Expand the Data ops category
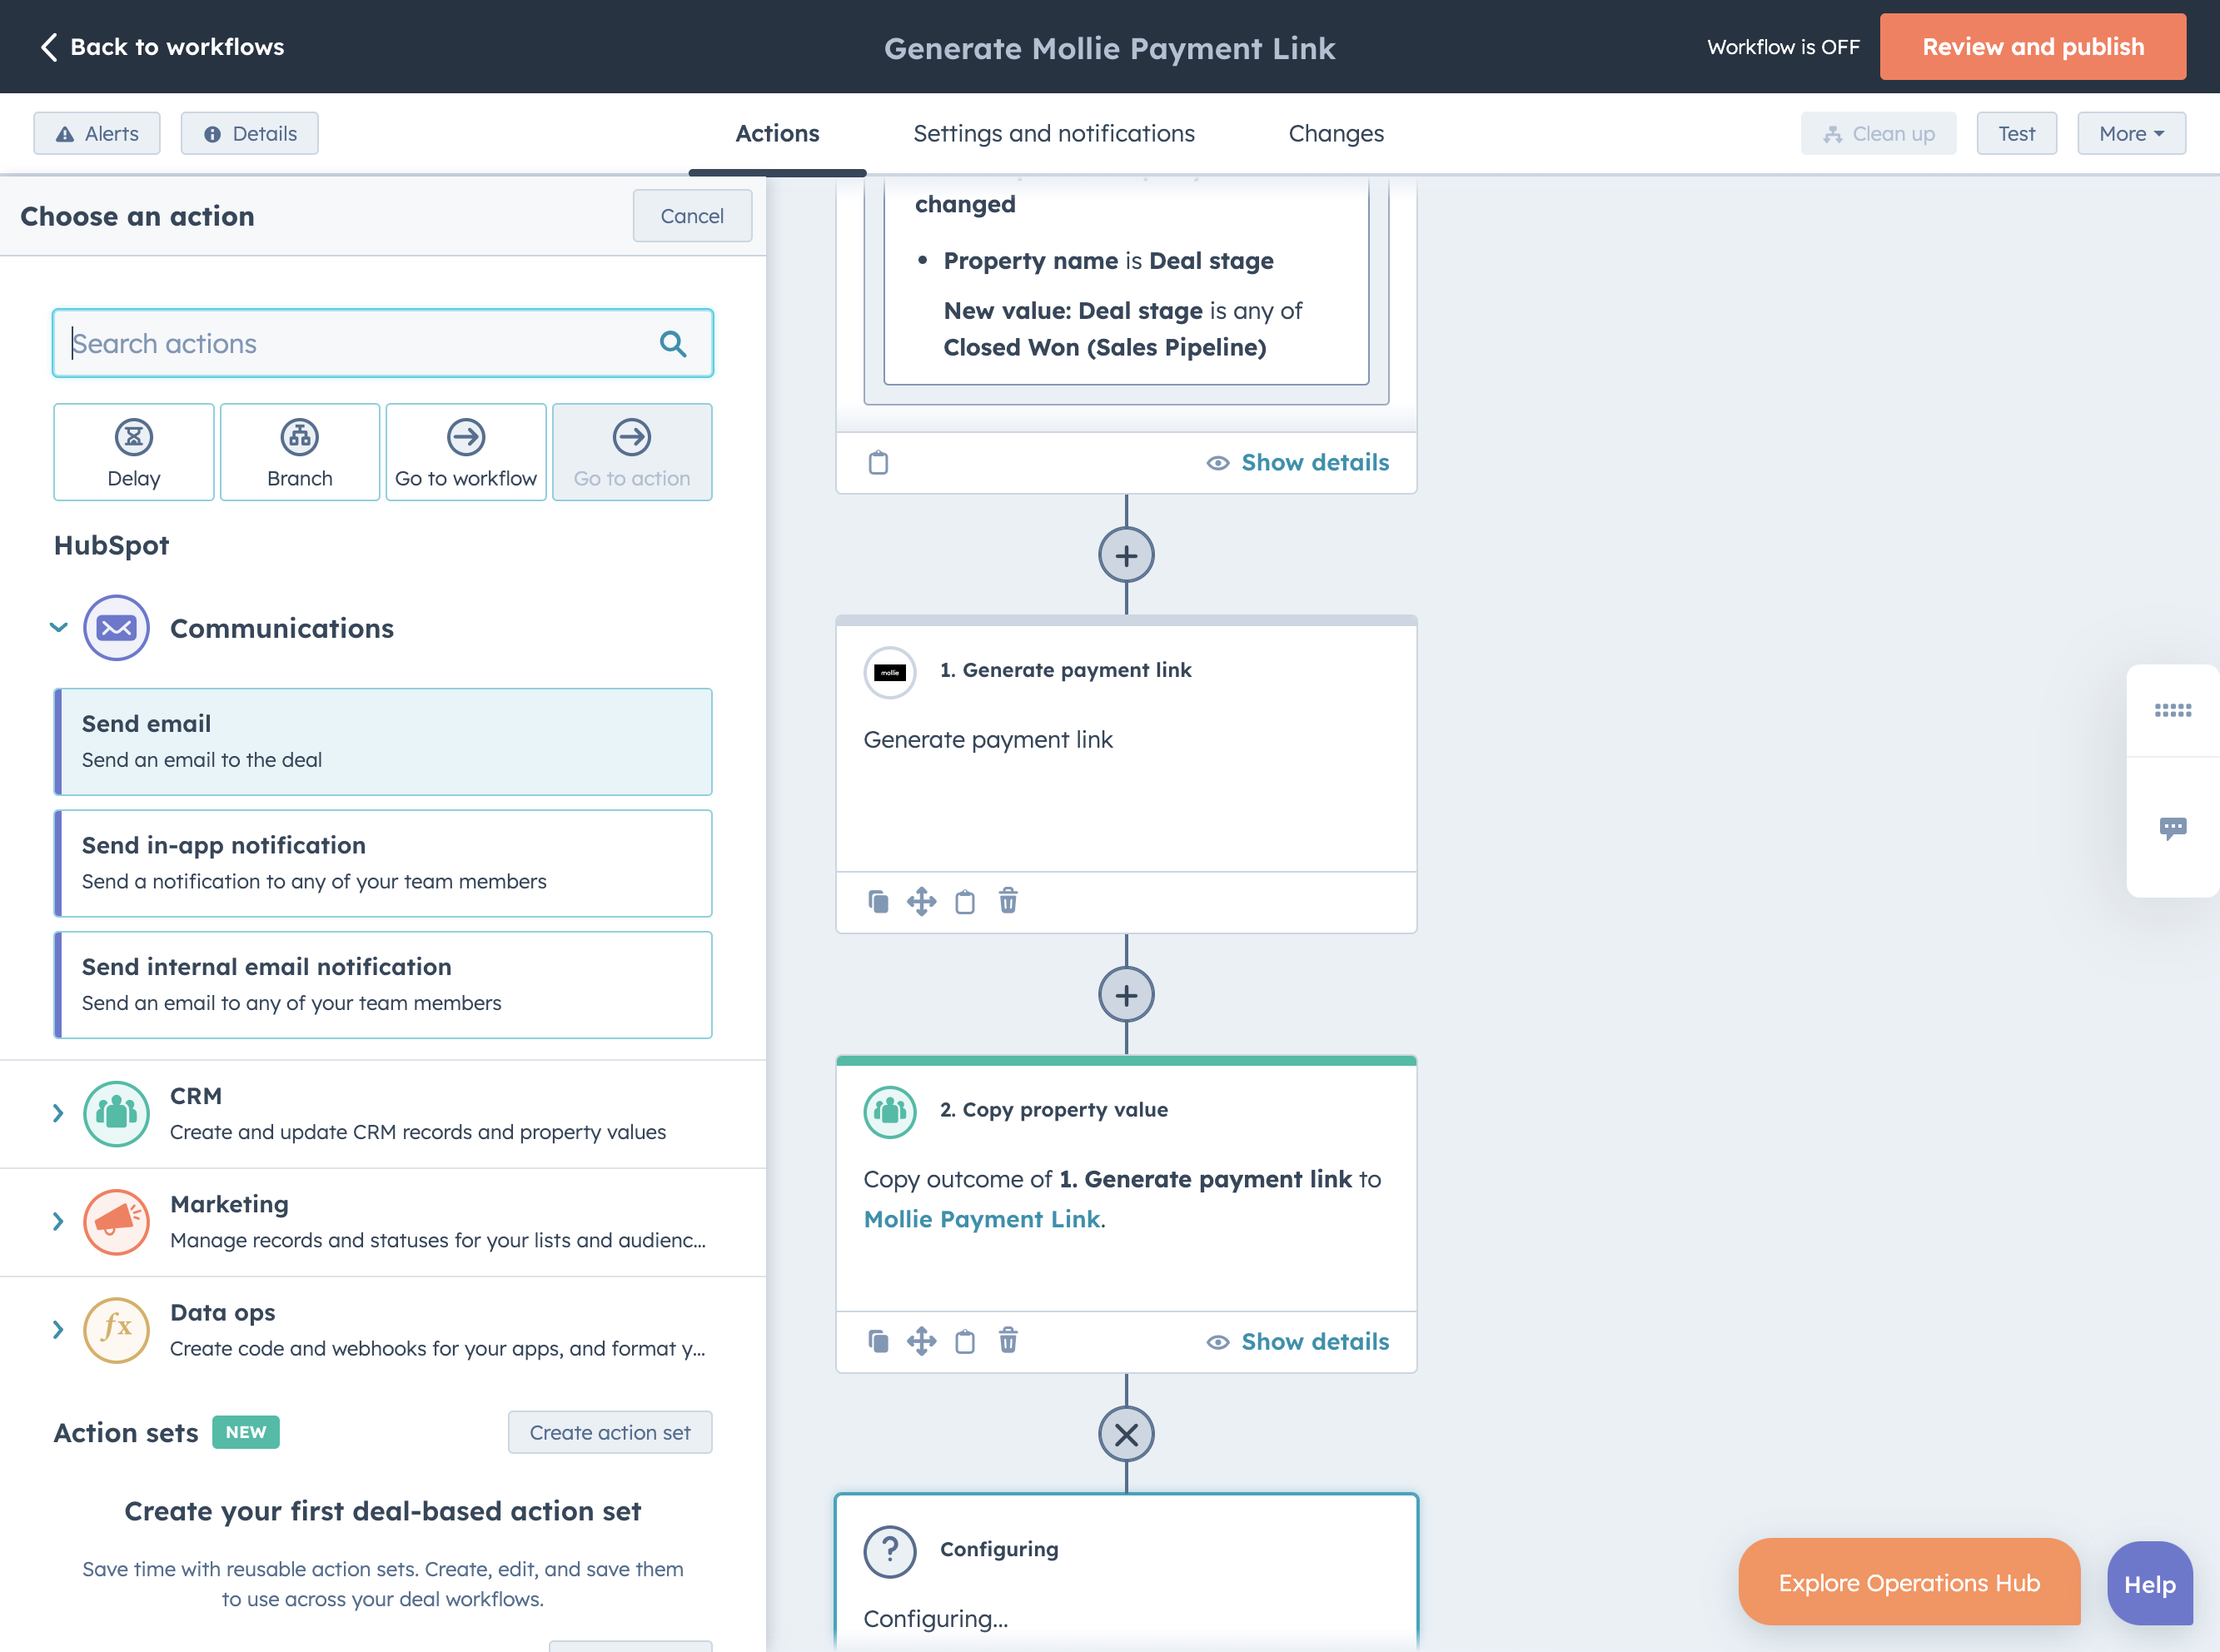 [58, 1329]
